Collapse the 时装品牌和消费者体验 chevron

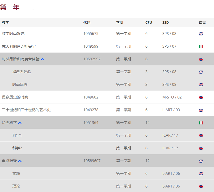tap(42, 59)
